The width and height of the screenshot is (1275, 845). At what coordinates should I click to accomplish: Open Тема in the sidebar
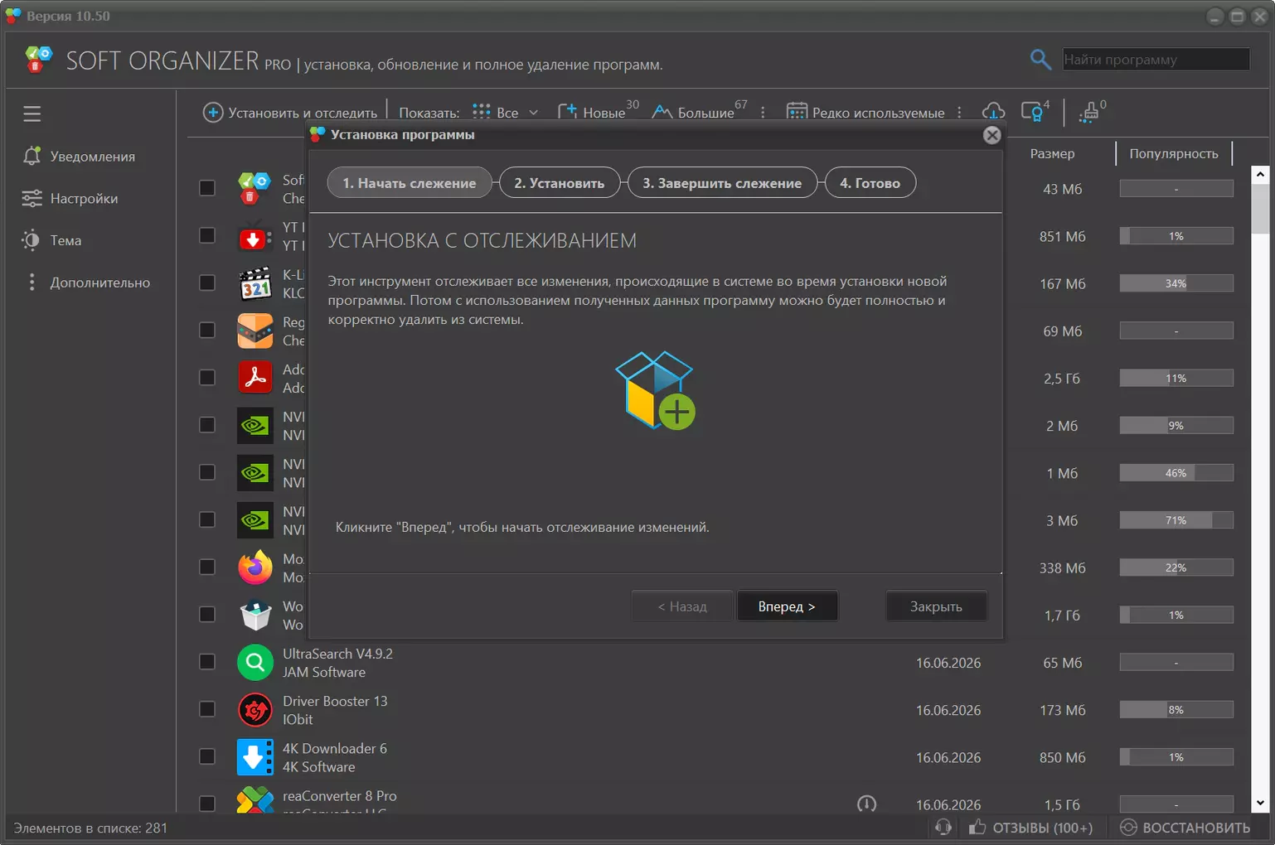[51, 241]
